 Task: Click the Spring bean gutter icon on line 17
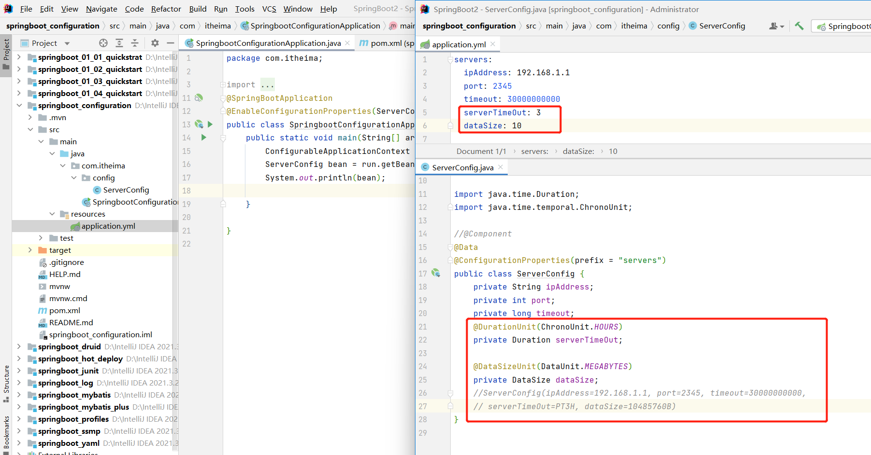pyautogui.click(x=436, y=273)
